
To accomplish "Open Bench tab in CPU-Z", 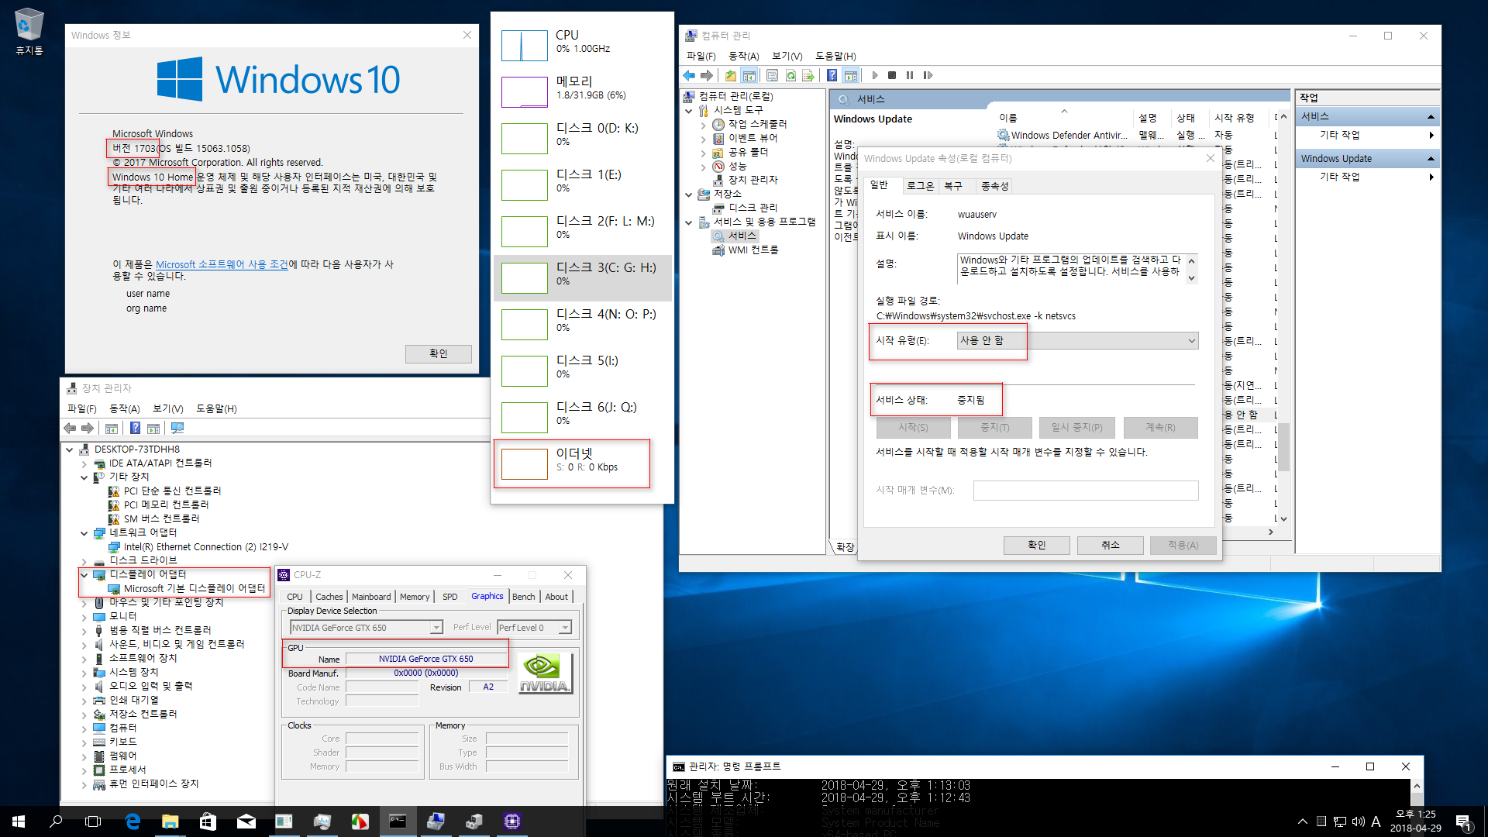I will pos(523,597).
